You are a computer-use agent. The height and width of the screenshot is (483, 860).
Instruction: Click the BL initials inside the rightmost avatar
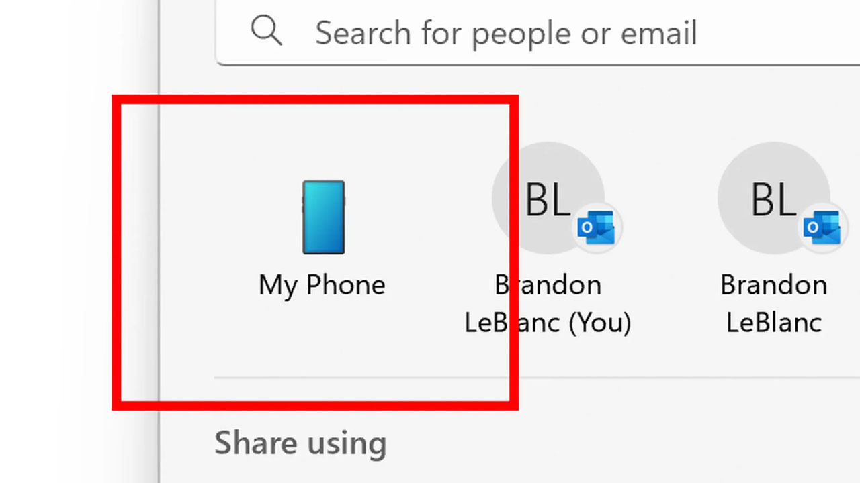[x=773, y=199]
